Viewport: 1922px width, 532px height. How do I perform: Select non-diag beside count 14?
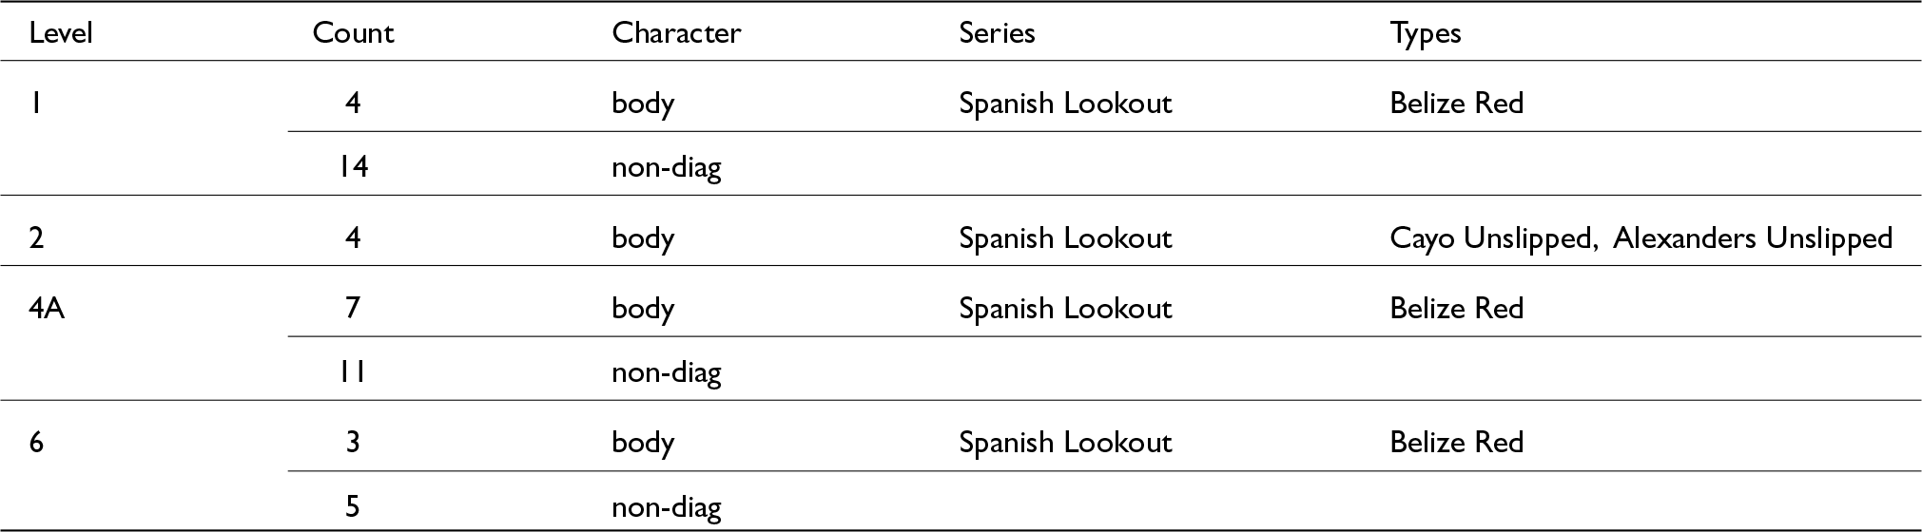point(666,167)
